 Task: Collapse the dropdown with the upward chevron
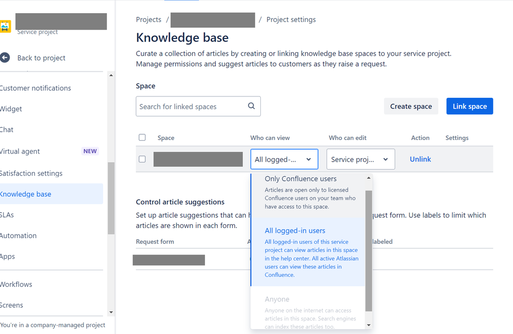tap(368, 177)
